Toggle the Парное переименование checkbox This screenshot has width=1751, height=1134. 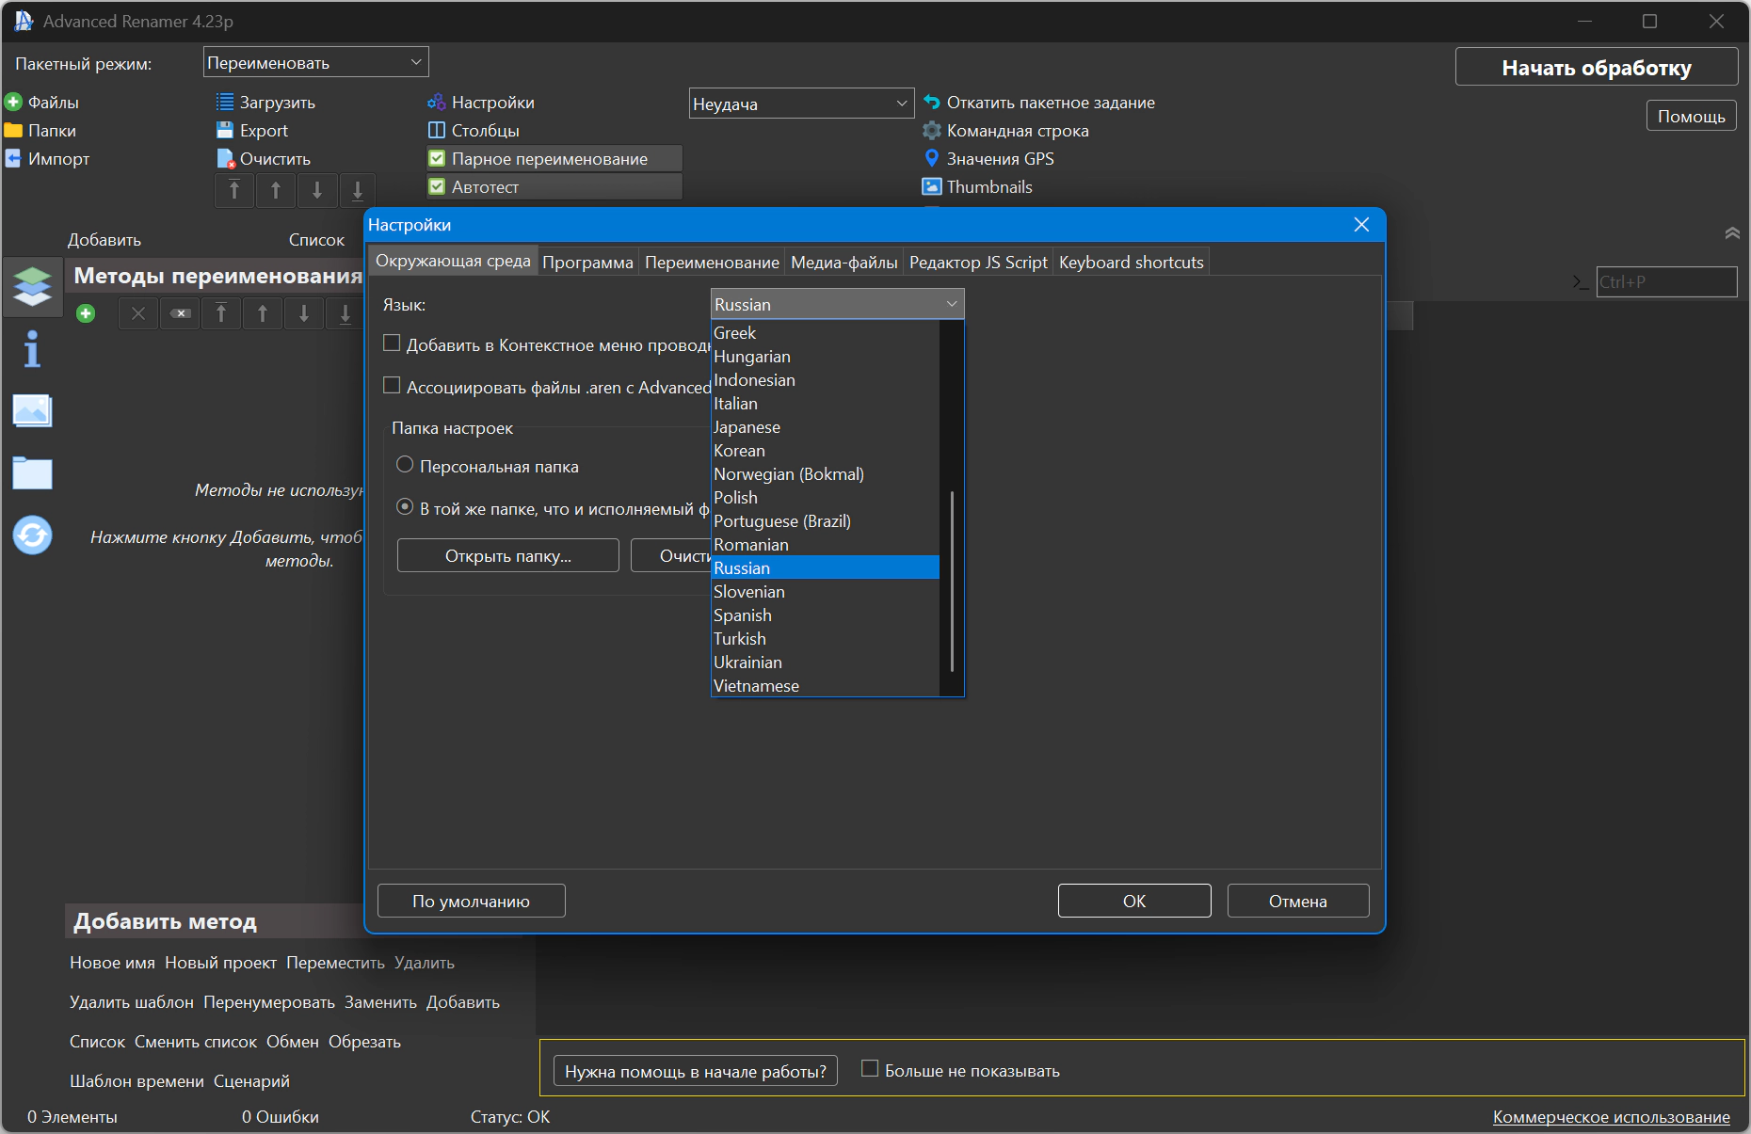pos(437,158)
